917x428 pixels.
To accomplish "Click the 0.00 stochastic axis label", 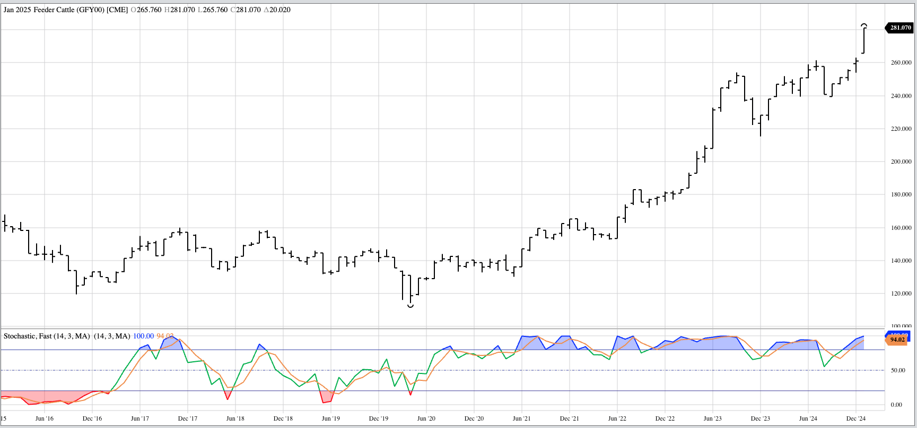I will pos(896,405).
